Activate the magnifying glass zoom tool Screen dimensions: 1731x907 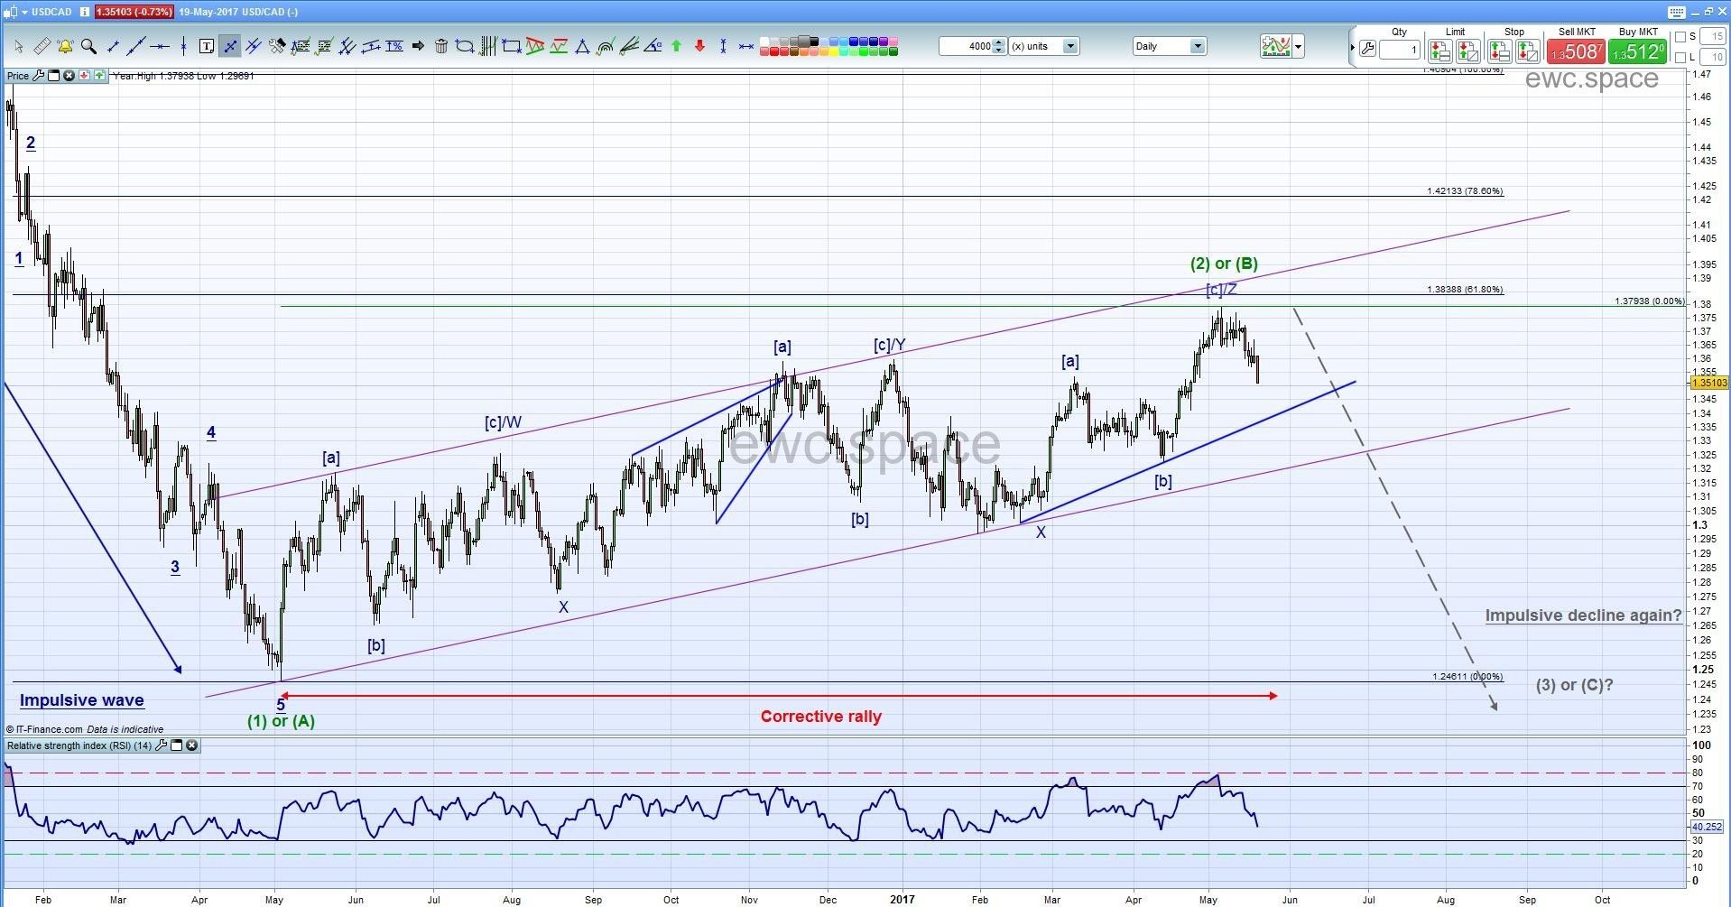[88, 47]
